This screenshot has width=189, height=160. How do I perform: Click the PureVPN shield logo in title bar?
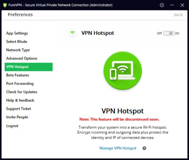4,5
